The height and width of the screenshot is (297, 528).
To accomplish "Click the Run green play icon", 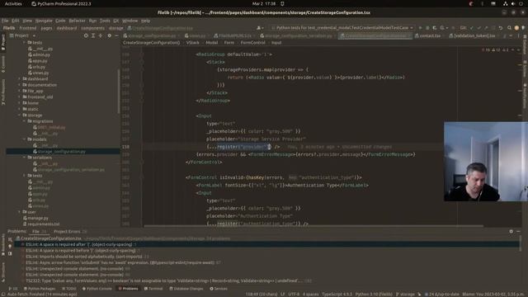I will coord(420,28).
